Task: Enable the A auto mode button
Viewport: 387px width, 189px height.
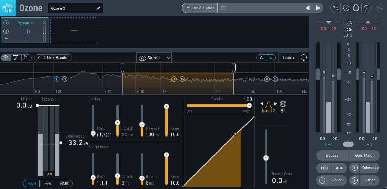Action: [x=261, y=58]
